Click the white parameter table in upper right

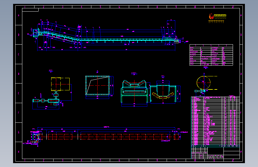(211, 55)
